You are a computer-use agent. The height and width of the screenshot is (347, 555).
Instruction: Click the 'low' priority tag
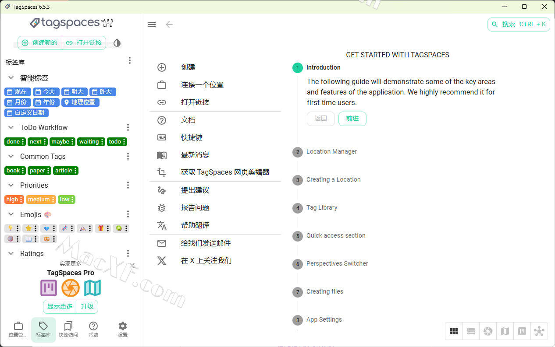(x=67, y=200)
